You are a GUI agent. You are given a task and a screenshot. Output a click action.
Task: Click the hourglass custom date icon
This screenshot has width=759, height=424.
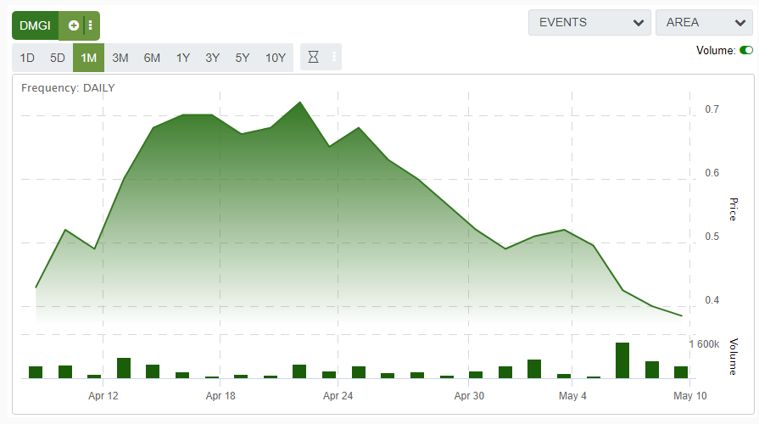(x=314, y=57)
